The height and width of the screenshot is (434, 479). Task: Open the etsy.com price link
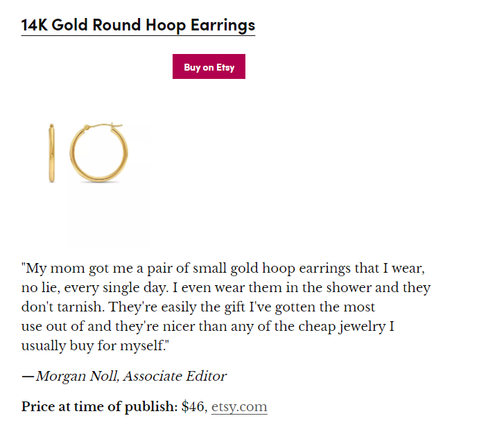pyautogui.click(x=239, y=406)
